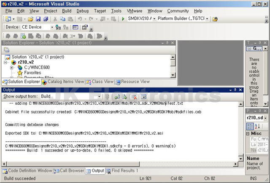Open the Find Results 1 tab

point(122,171)
